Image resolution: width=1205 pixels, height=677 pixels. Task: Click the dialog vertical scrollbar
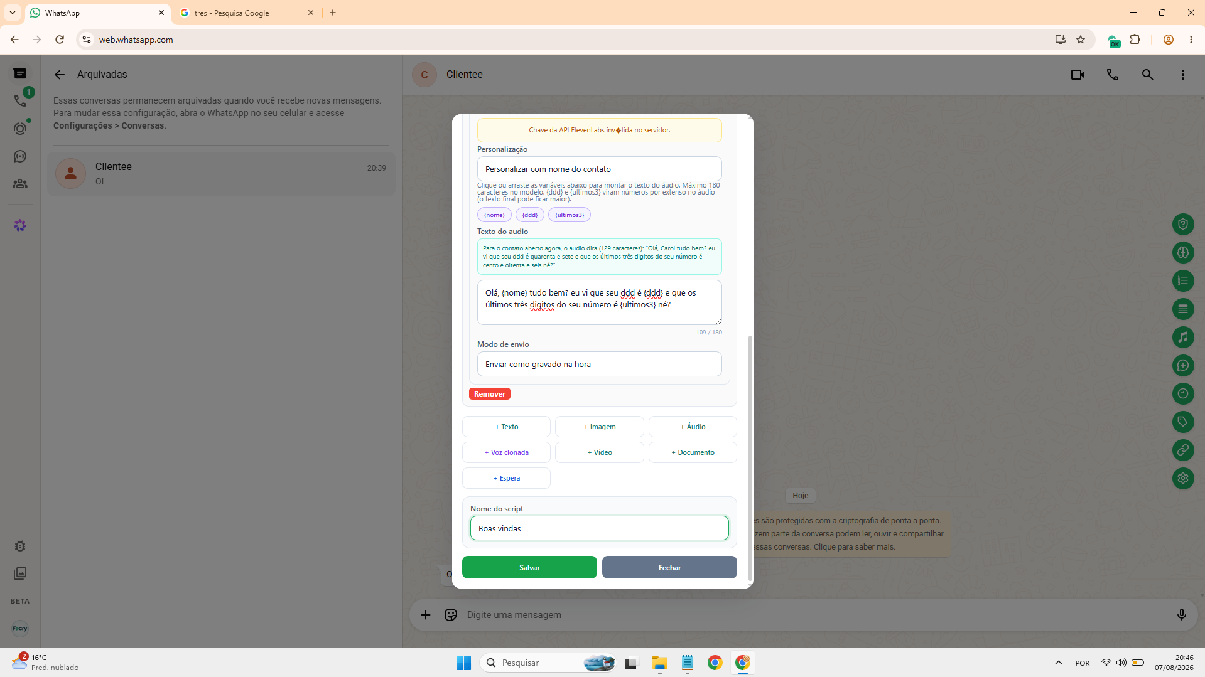tap(750, 458)
